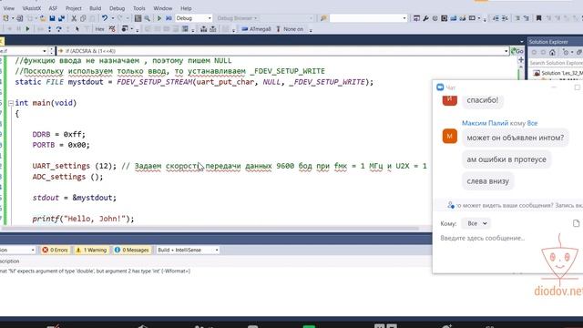
Task: Open the editor tab list dropdown arrow
Action: pos(522,42)
